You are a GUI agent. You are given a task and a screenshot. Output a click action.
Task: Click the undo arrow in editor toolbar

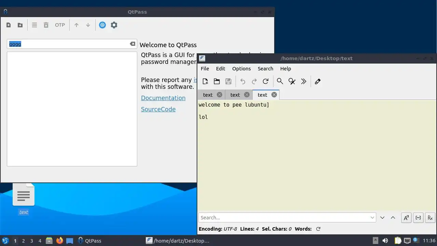[243, 81]
